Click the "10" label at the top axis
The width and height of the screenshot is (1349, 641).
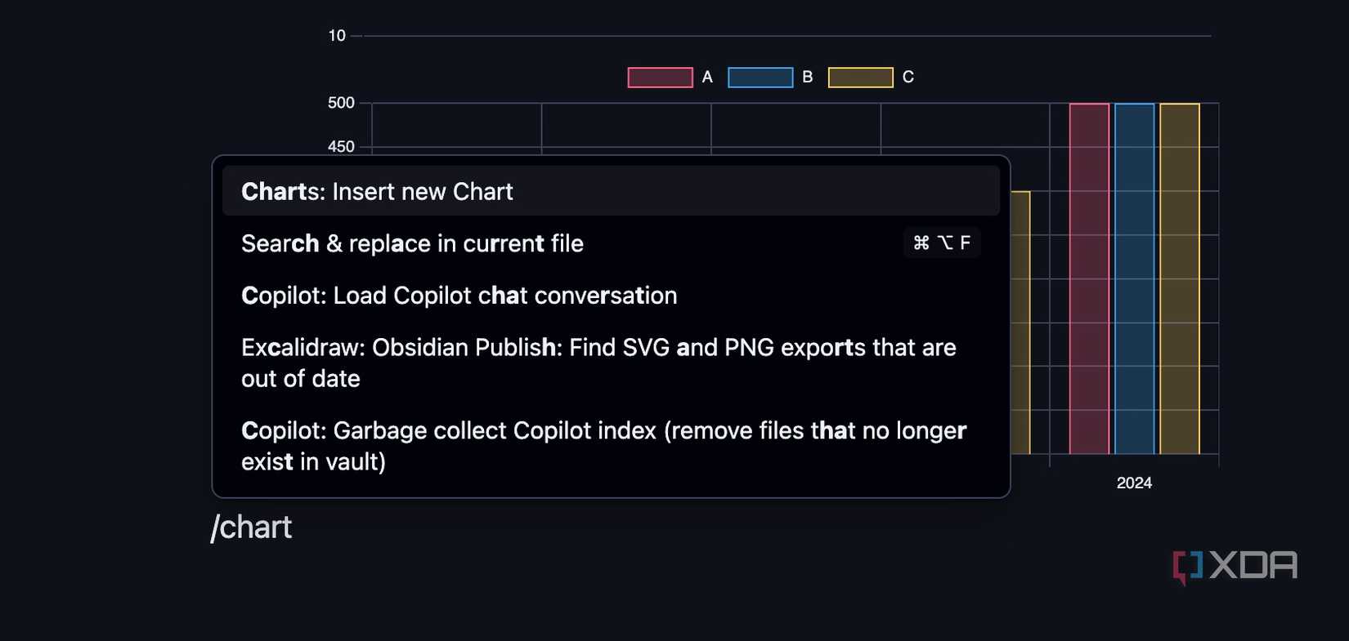click(x=335, y=34)
